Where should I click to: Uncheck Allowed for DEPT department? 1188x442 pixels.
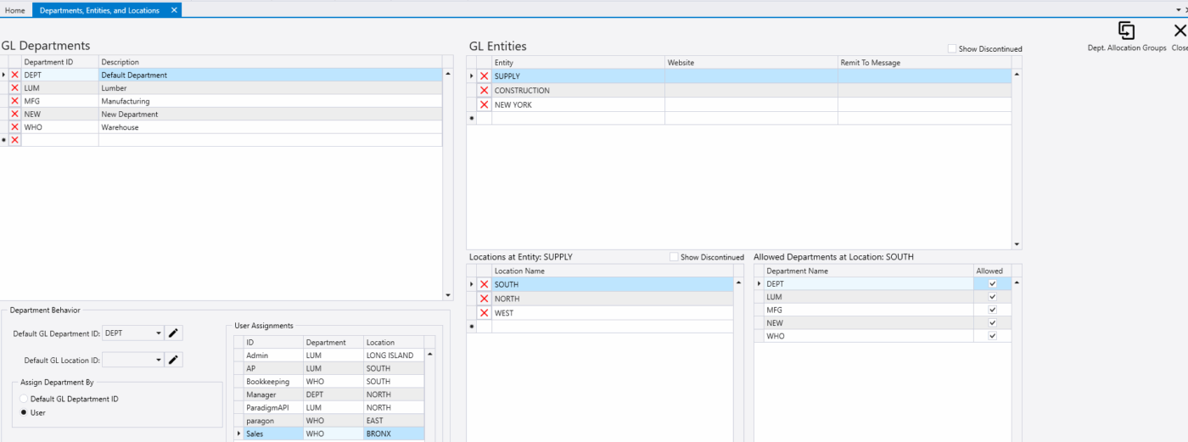pos(992,284)
